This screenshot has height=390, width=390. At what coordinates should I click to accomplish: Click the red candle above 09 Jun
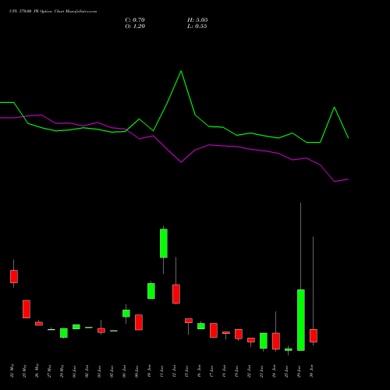pos(139,322)
